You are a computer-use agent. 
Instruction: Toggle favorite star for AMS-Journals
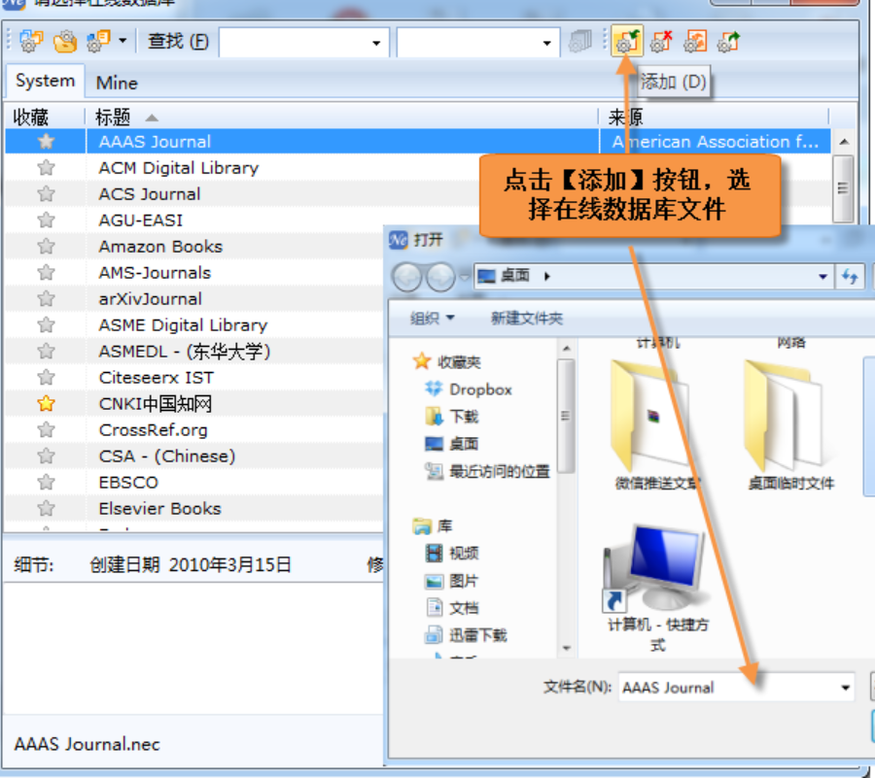pos(46,273)
